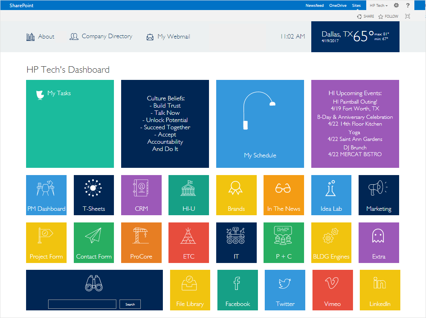Click the CRM address book tile
This screenshot has height=318, width=426.
141,195
